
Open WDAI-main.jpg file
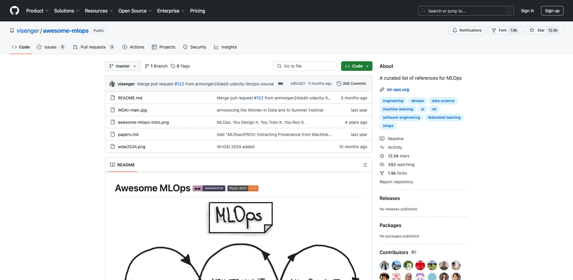[132, 110]
